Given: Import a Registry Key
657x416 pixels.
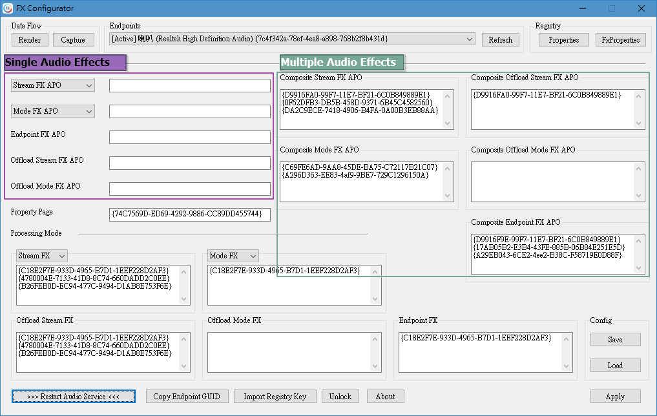Looking at the screenshot, I should pos(275,396).
